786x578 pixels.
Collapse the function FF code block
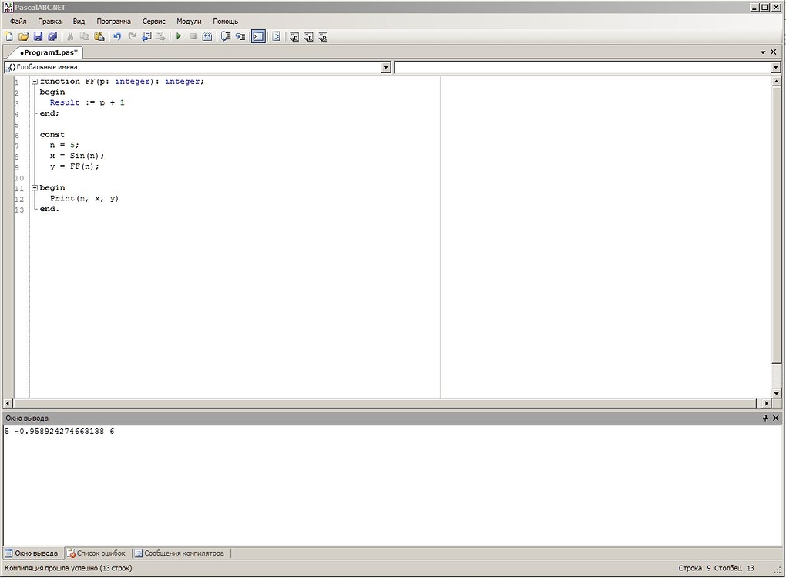coord(35,82)
